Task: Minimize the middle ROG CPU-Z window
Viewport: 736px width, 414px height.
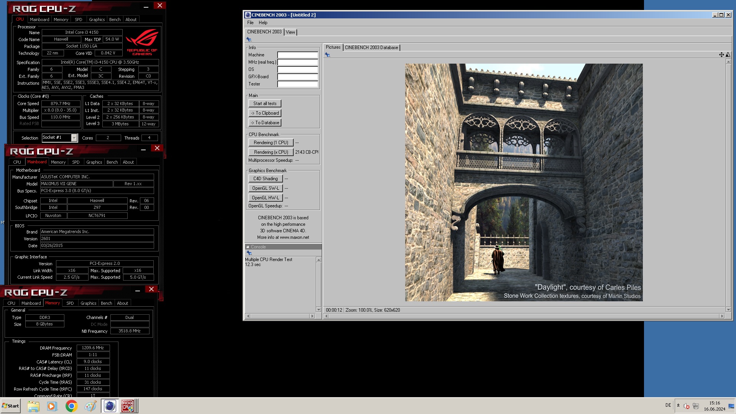Action: pyautogui.click(x=143, y=149)
